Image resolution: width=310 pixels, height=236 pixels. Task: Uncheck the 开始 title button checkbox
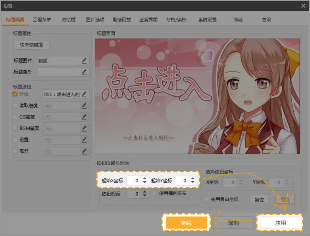[15, 94]
